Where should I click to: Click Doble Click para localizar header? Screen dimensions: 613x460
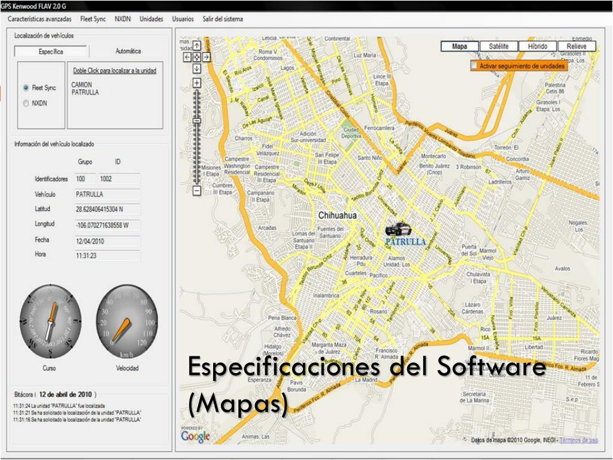(x=115, y=71)
